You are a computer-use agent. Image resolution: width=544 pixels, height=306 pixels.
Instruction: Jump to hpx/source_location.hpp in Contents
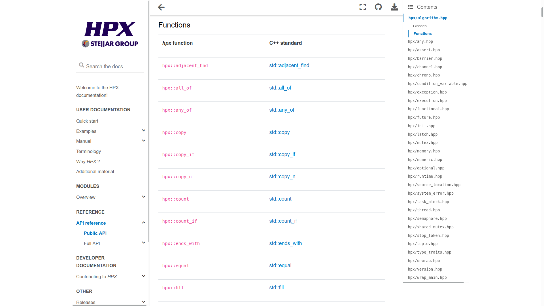434,185
